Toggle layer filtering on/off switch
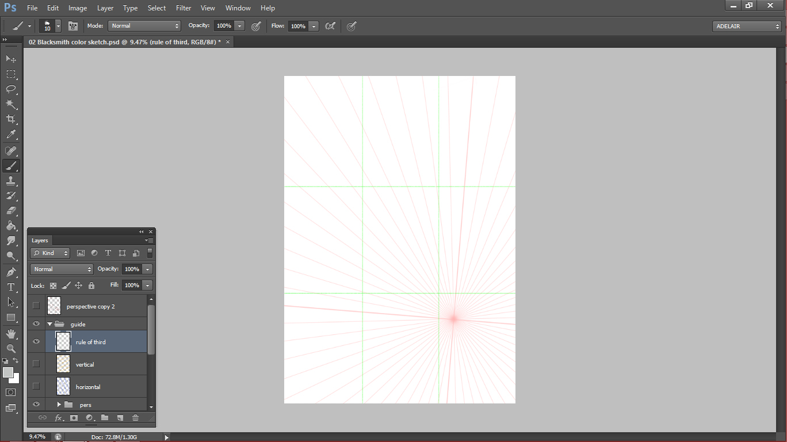 pyautogui.click(x=150, y=253)
